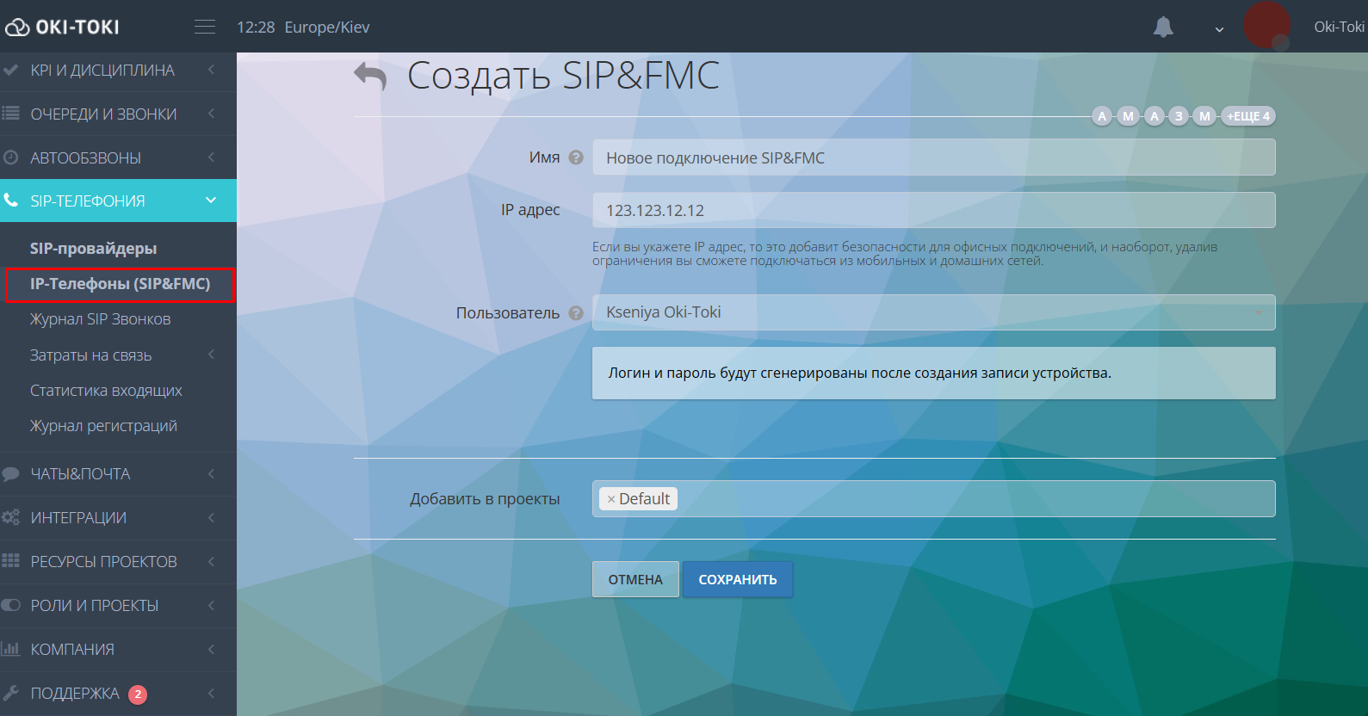This screenshot has width=1368, height=716.
Task: Click the Очереди и звонки list icon
Action: coord(11,114)
